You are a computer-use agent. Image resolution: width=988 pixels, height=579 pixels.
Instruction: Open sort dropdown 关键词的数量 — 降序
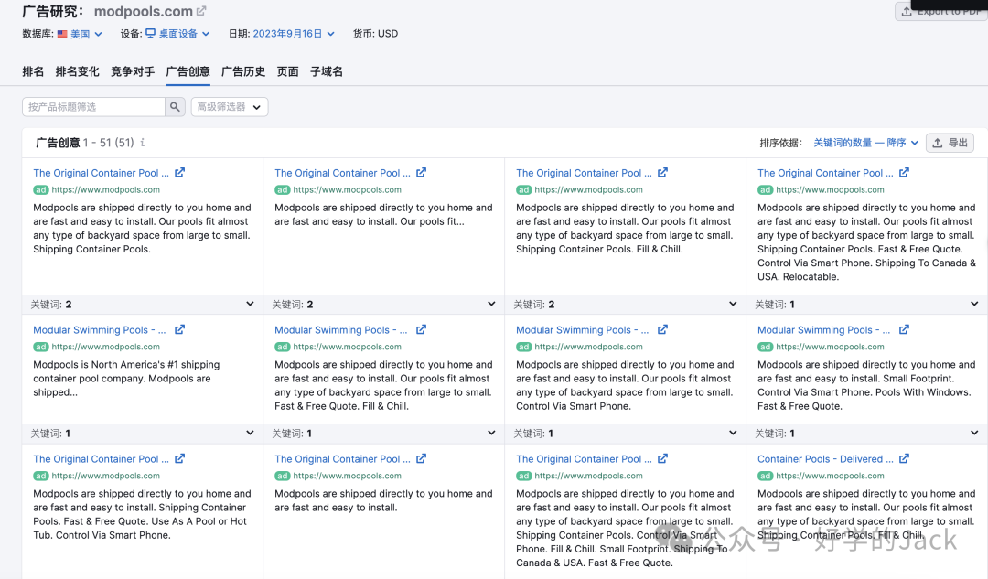pos(865,143)
